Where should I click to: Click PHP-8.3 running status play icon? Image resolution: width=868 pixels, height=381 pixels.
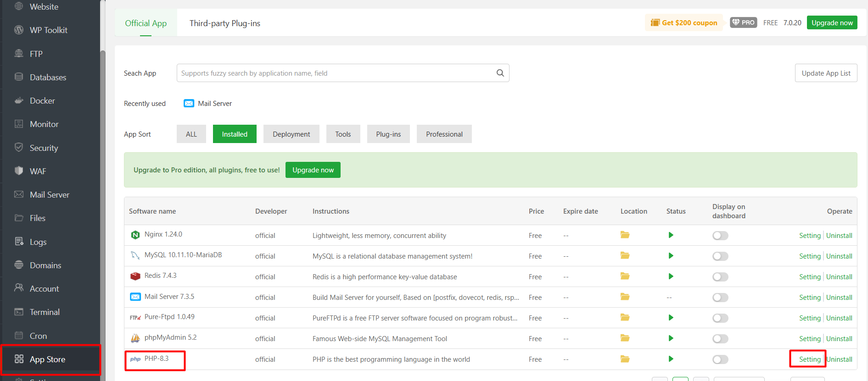pos(671,359)
